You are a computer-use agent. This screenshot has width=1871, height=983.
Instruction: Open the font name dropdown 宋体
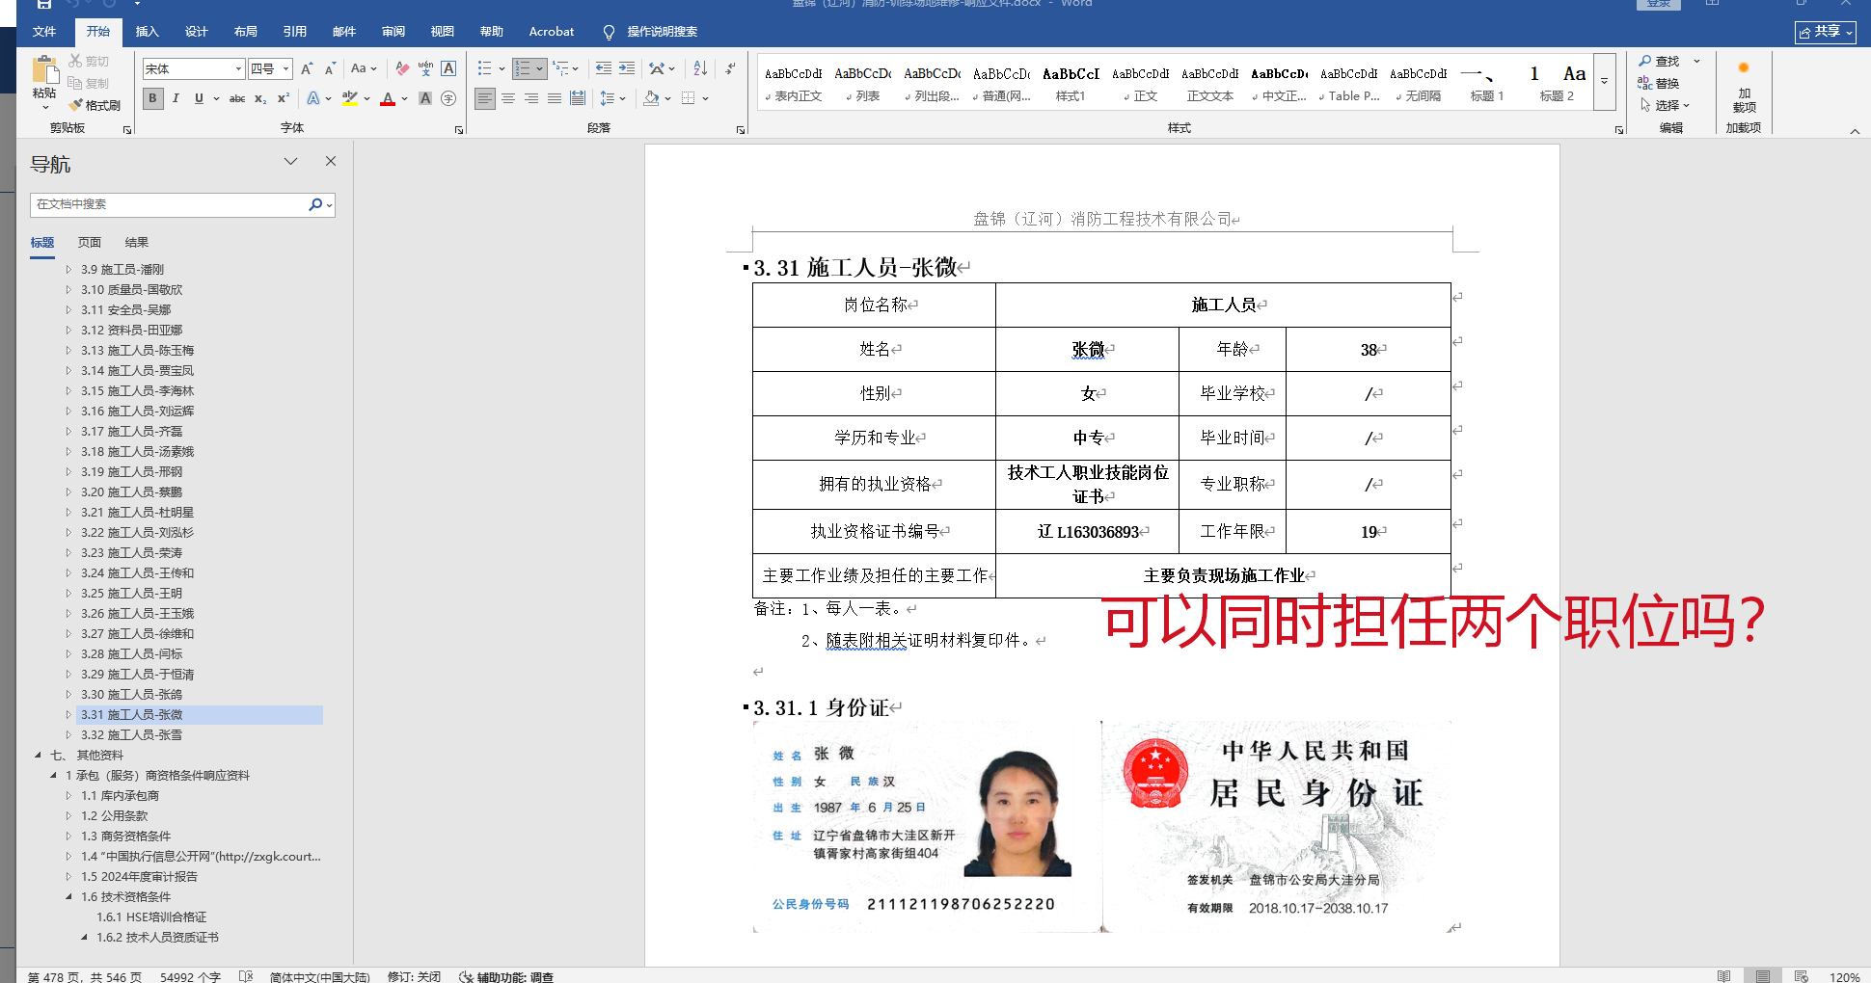238,68
